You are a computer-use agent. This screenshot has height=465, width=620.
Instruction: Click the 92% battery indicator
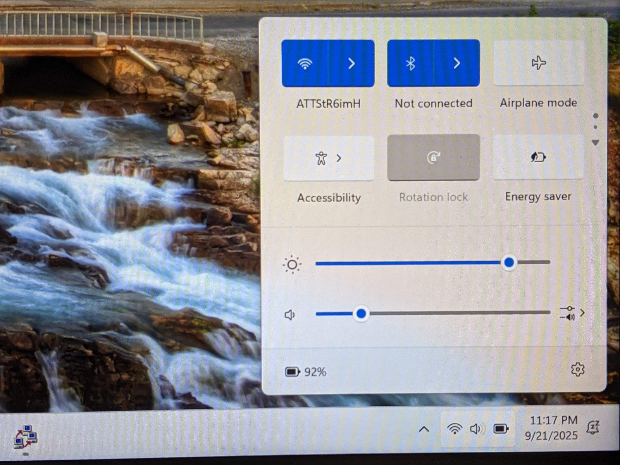[306, 372]
